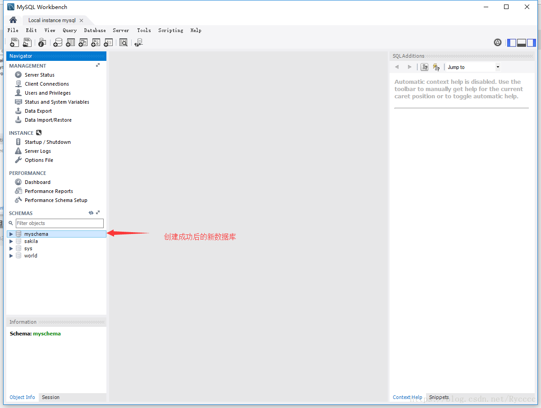Toggle the bottom output panel visibility

coord(522,43)
